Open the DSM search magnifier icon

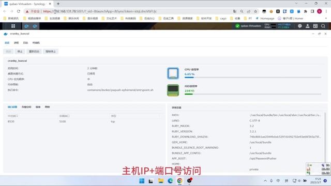323,26
